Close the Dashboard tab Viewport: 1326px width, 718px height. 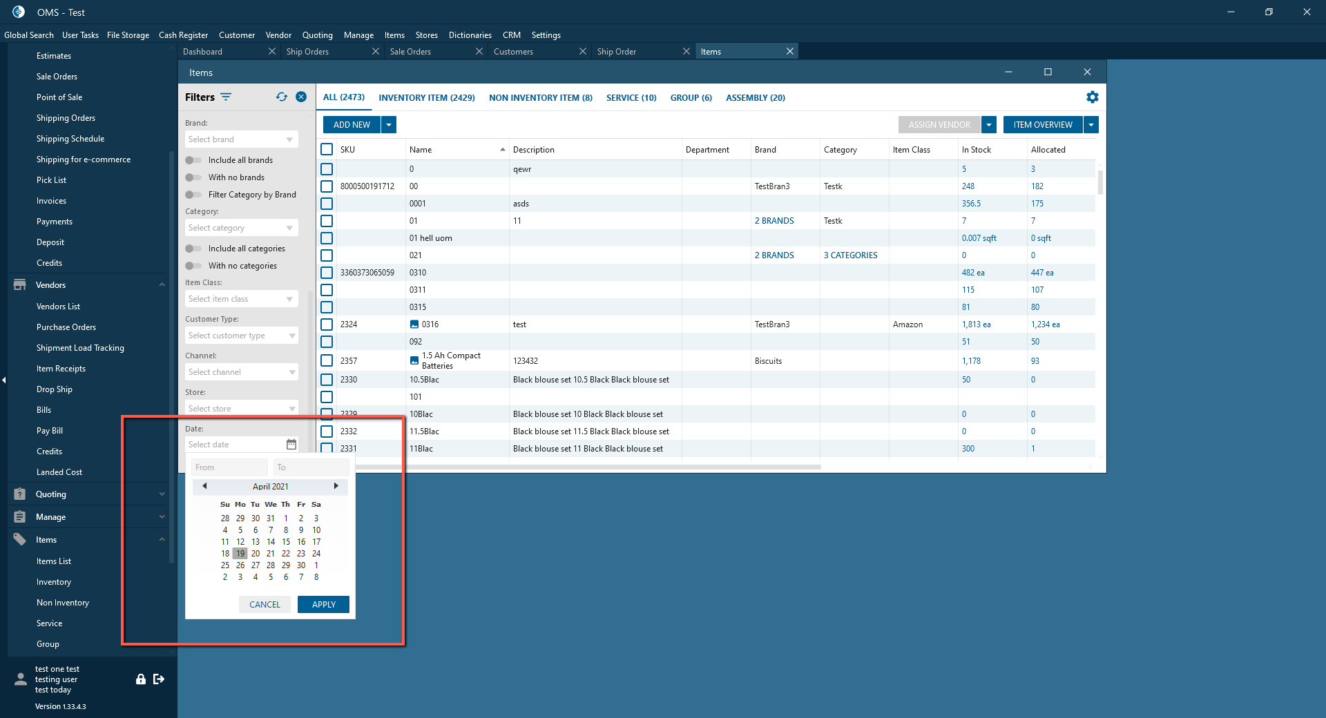[x=272, y=52]
